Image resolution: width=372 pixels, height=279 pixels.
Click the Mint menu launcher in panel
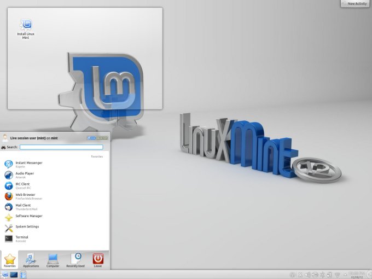click(x=5, y=275)
